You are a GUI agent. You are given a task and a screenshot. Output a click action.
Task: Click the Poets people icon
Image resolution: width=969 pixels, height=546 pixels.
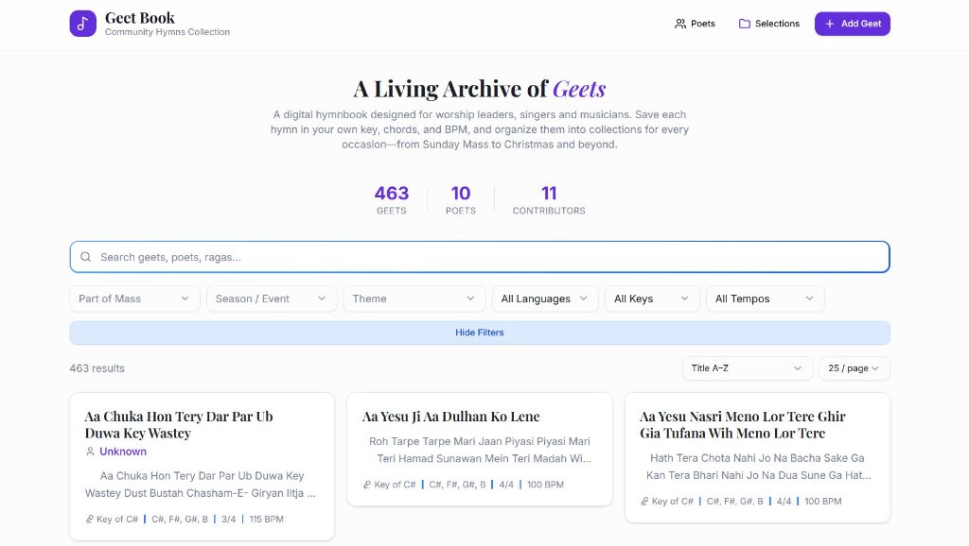680,24
